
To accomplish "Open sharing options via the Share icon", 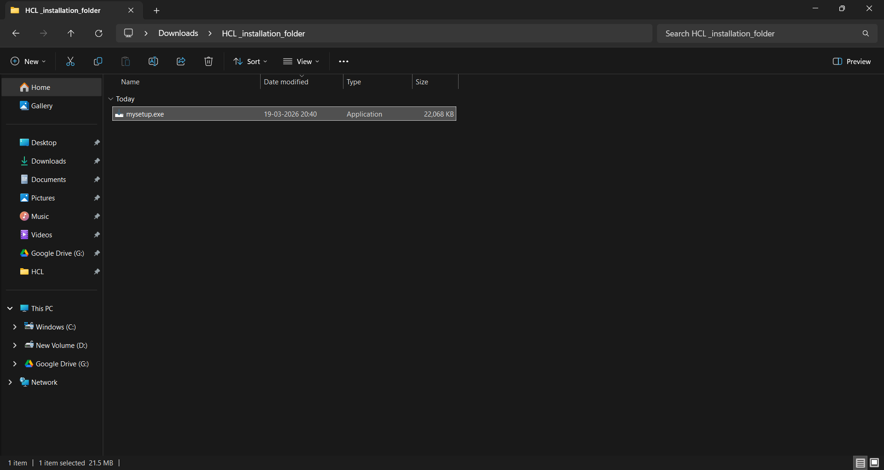I will point(180,61).
